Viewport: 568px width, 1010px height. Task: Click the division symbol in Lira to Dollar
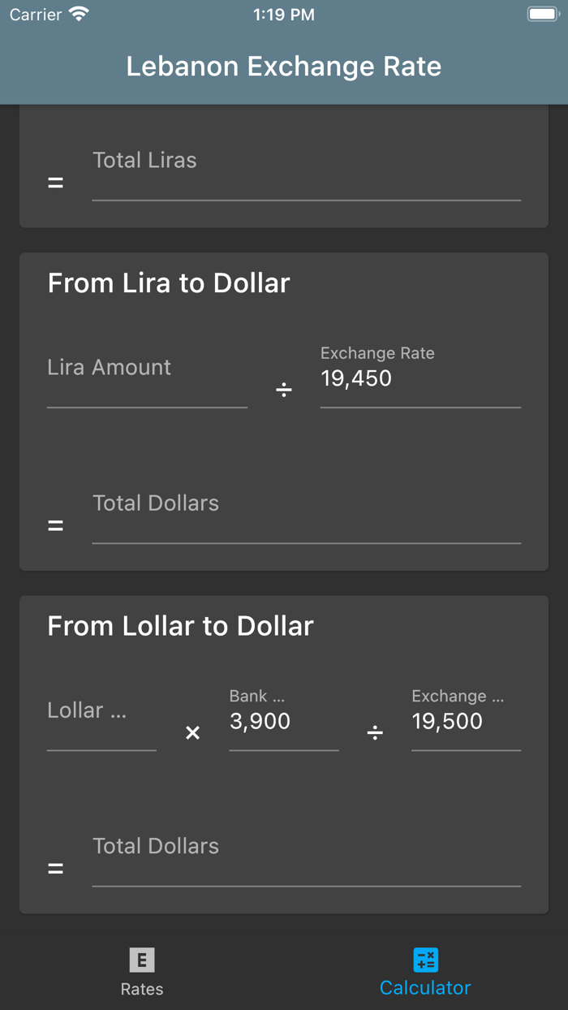[284, 391]
